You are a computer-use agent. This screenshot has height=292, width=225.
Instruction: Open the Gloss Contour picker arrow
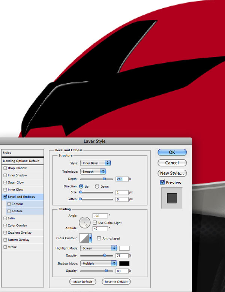[x=90, y=238]
